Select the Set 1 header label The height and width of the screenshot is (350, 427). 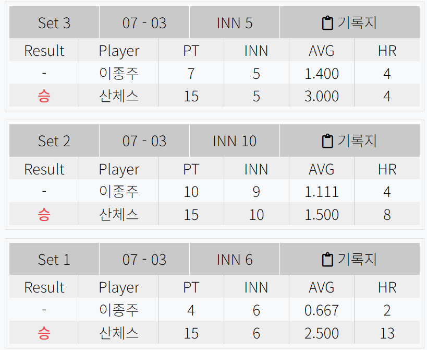(x=54, y=259)
